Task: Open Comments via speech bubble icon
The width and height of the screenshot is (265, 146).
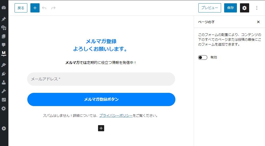Action: coord(4,45)
